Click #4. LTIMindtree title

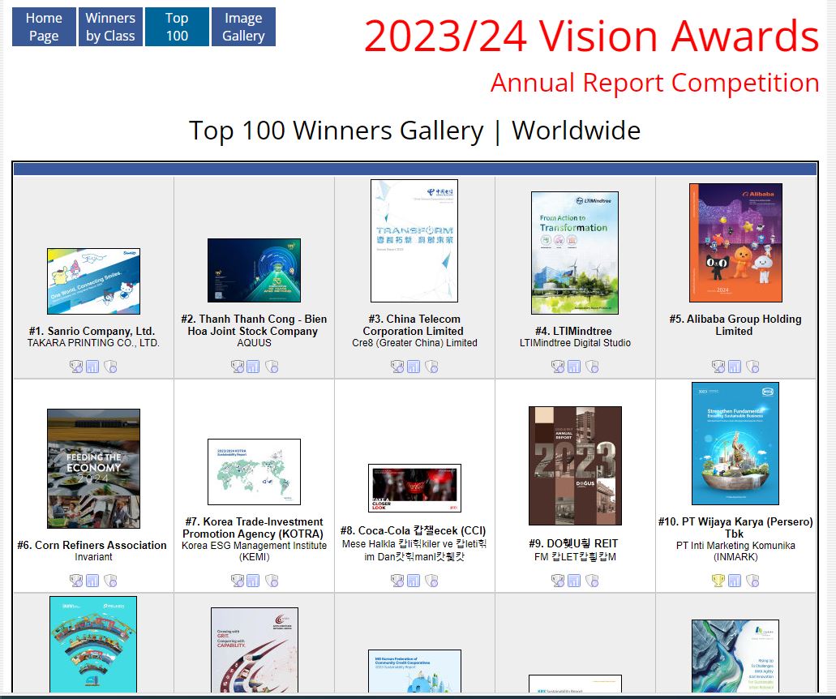click(573, 331)
